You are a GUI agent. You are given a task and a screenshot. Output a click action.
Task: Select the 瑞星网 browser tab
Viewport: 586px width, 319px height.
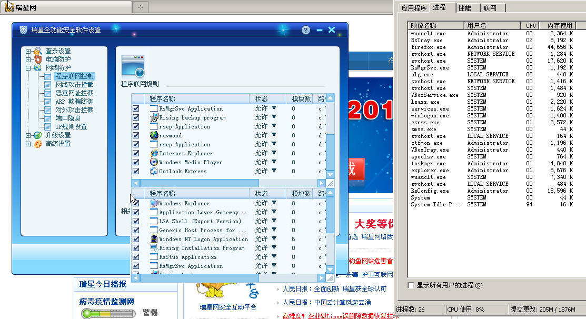point(66,7)
